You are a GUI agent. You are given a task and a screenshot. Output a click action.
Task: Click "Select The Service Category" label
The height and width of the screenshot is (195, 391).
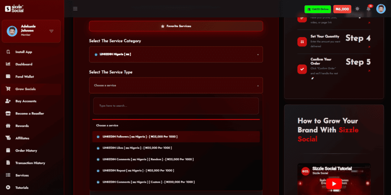(x=115, y=41)
